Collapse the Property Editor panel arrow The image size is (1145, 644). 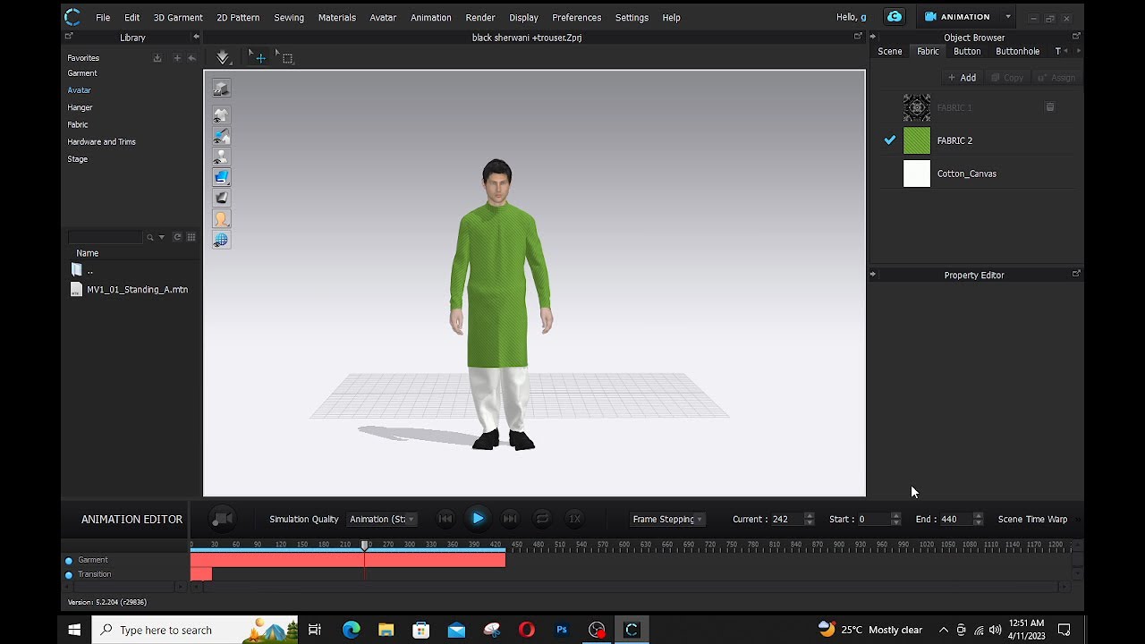point(873,275)
